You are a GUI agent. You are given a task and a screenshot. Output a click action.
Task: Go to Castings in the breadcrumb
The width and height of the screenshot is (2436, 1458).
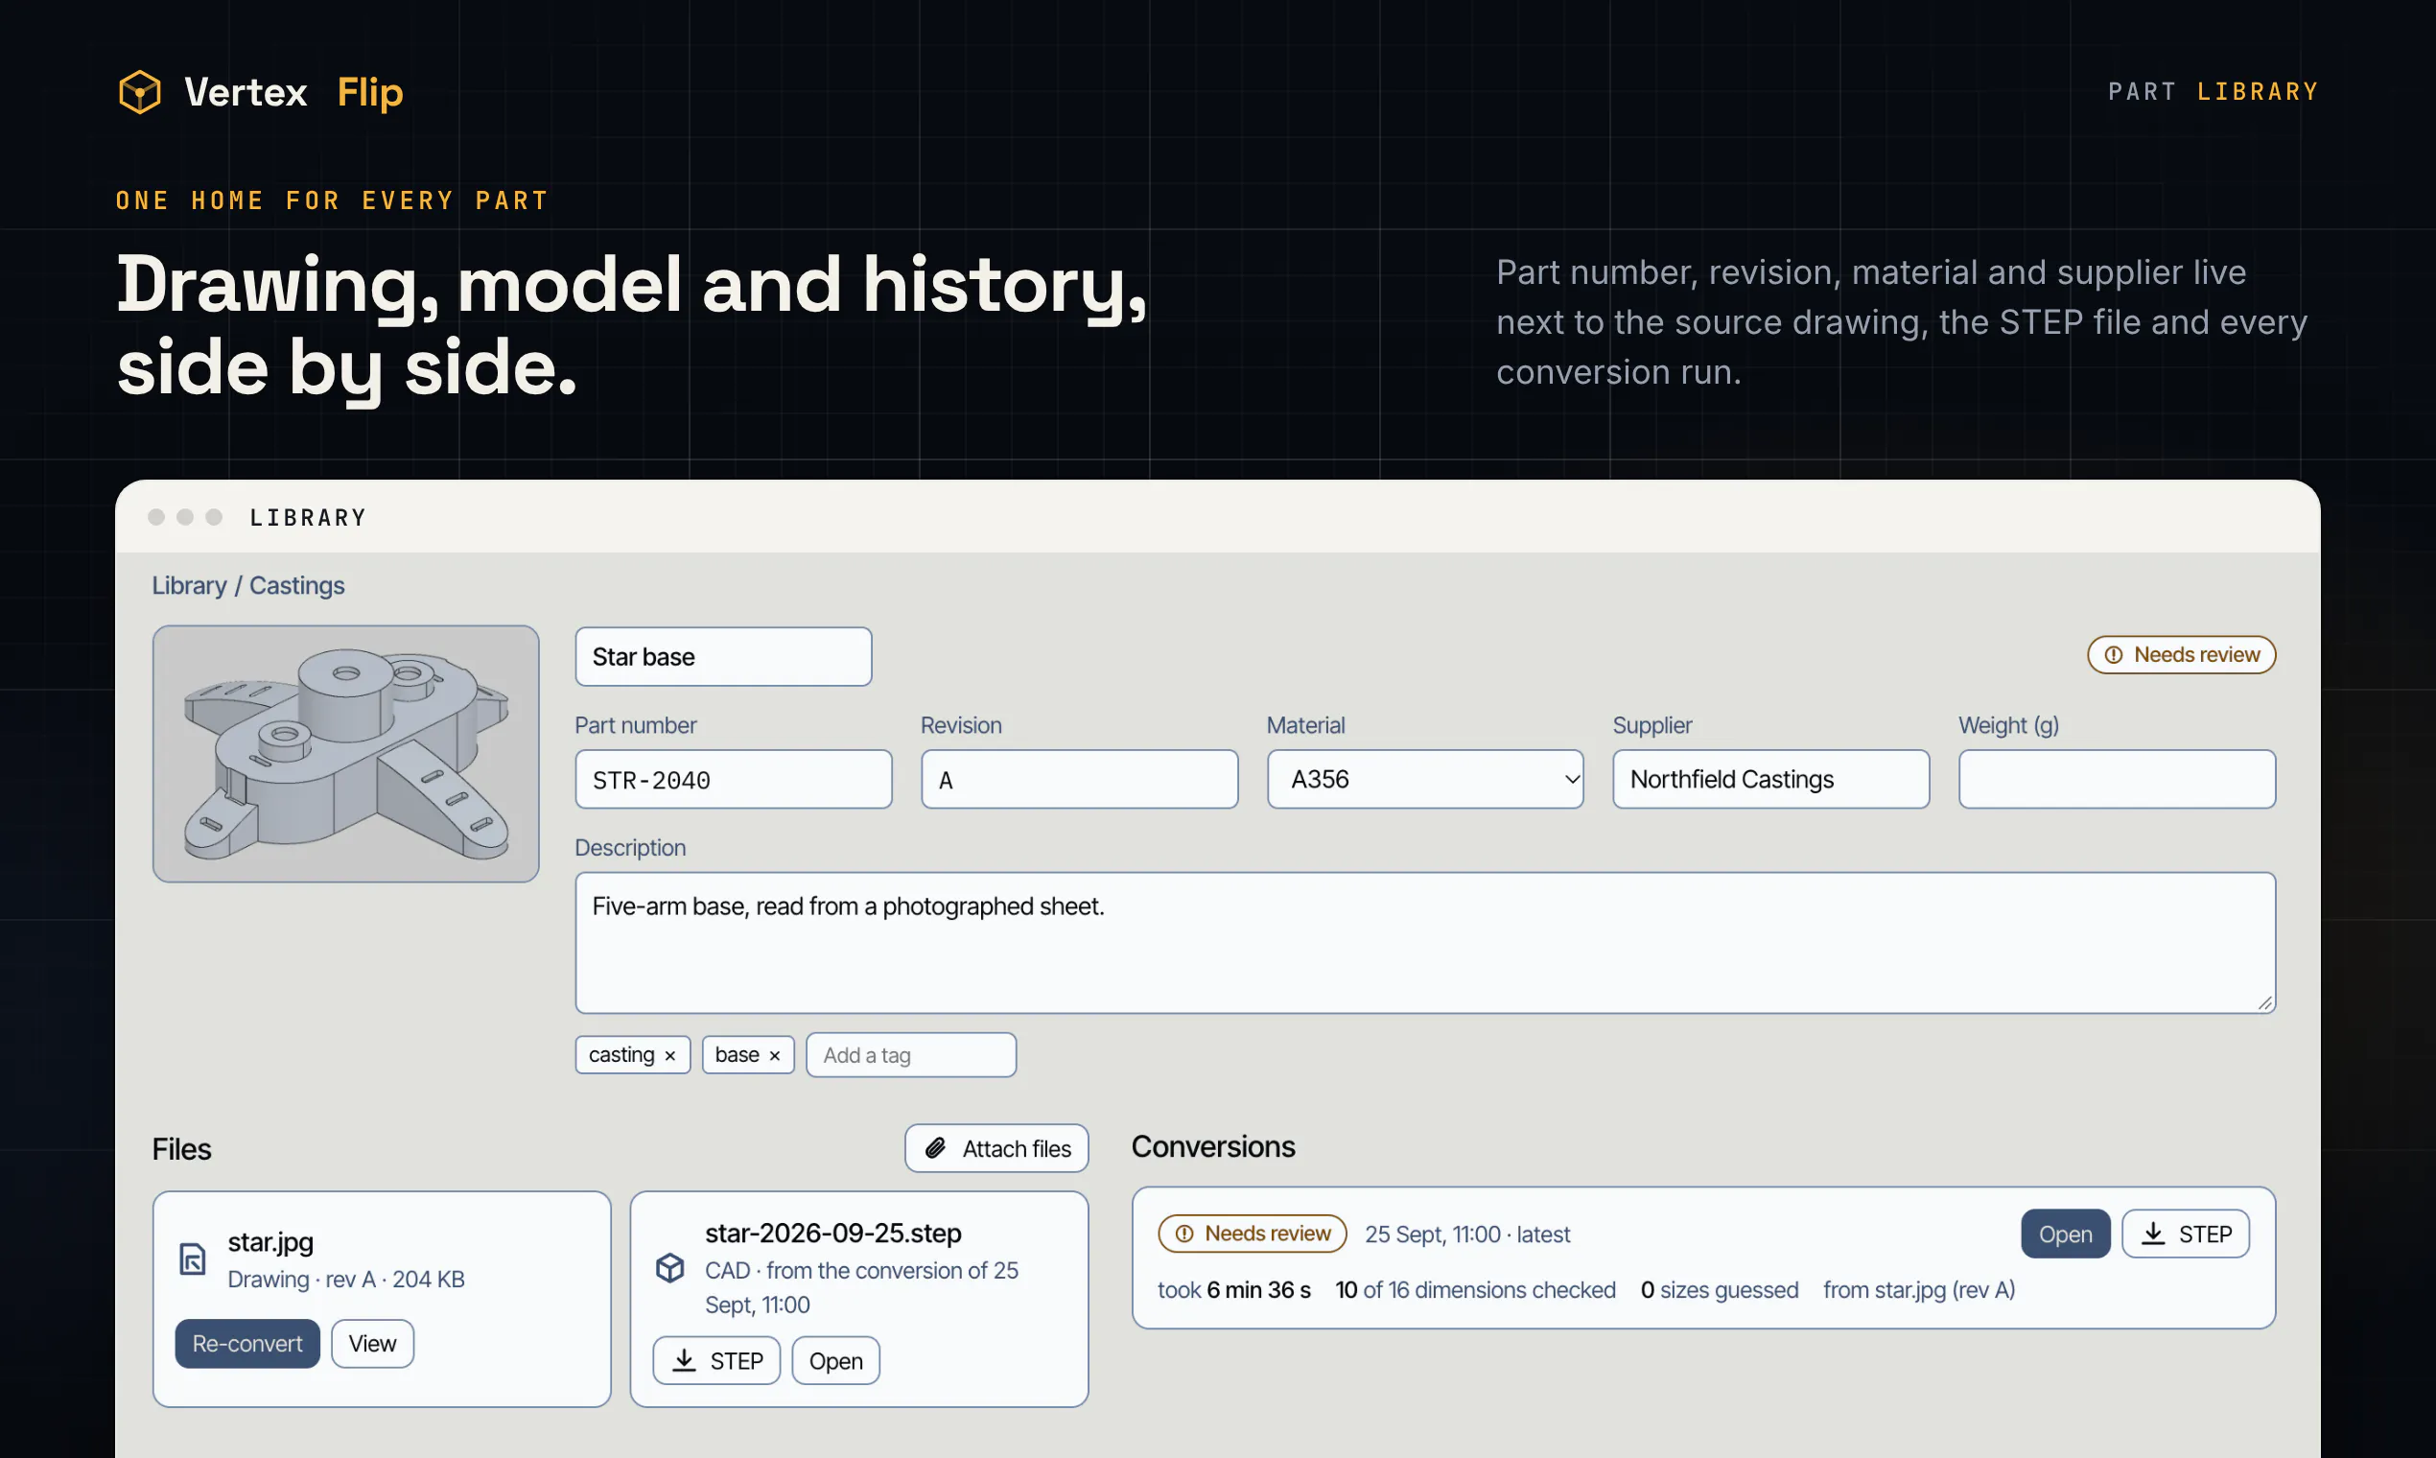[x=296, y=585]
